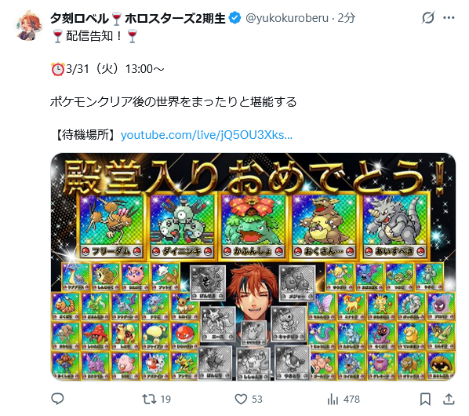This screenshot has height=416, width=469.
Task: Click the blue verified badge
Action: (x=234, y=18)
